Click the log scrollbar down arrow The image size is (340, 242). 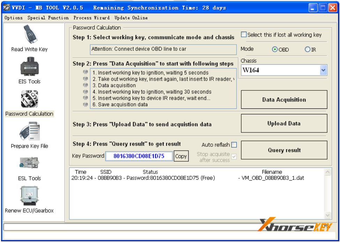(x=327, y=215)
